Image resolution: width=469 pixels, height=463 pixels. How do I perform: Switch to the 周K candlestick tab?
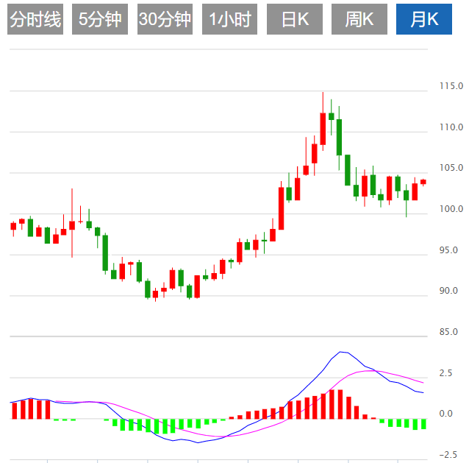pyautogui.click(x=359, y=19)
